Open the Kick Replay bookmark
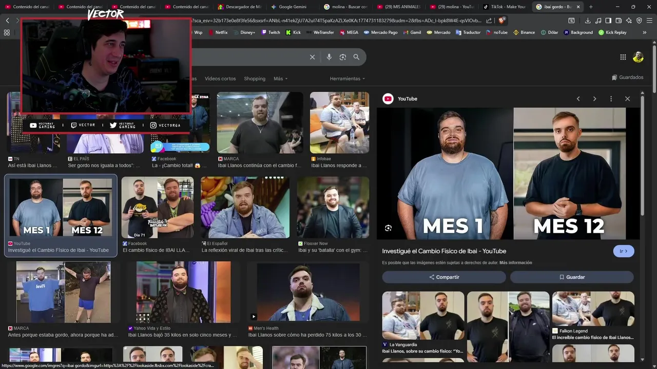 [612, 32]
